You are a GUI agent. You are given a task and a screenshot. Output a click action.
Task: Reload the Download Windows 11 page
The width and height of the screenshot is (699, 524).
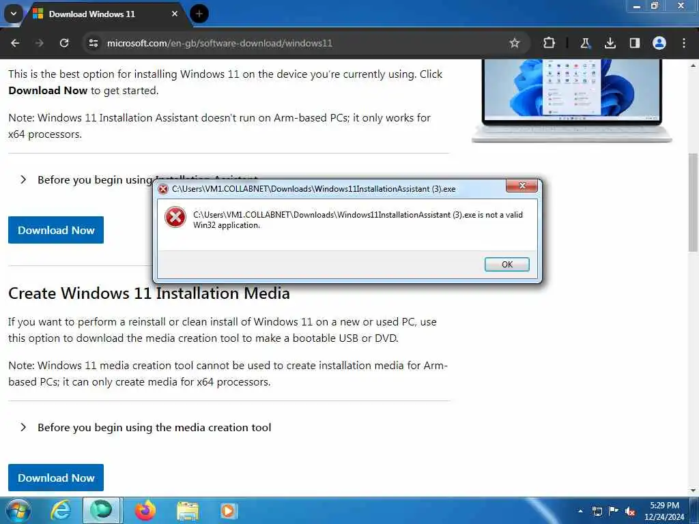pyautogui.click(x=64, y=43)
